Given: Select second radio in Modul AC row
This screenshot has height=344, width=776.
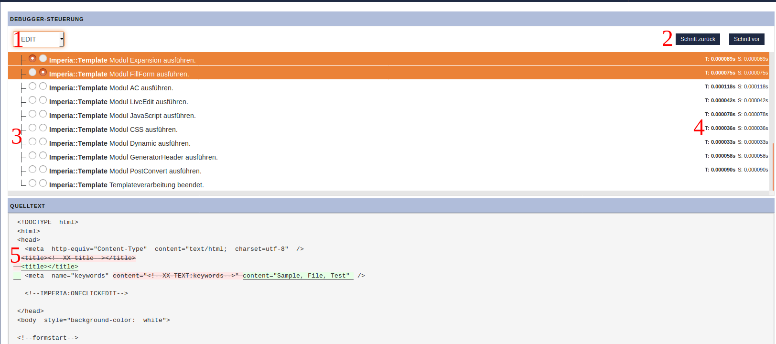Looking at the screenshot, I should tap(43, 86).
